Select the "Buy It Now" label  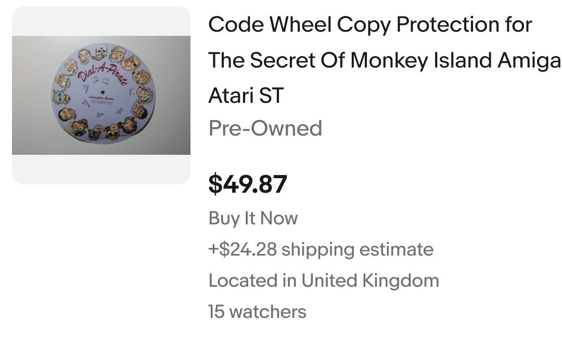[x=253, y=218]
